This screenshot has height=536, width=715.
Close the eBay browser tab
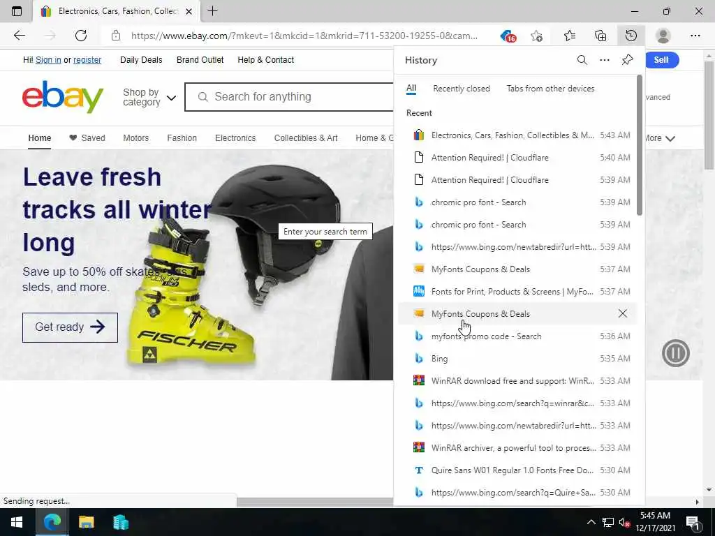point(189,11)
